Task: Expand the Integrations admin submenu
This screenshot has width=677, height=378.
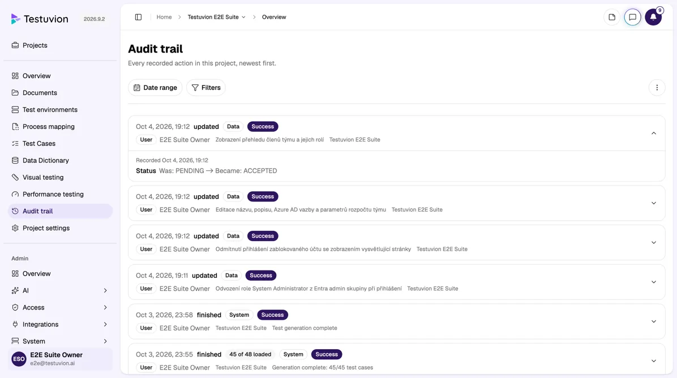Action: point(61,324)
